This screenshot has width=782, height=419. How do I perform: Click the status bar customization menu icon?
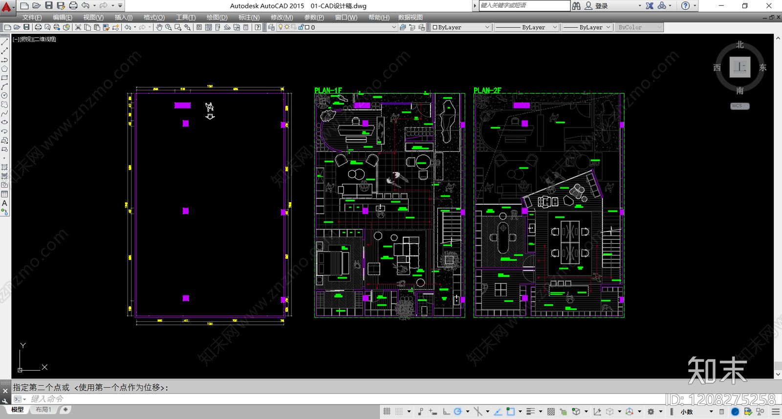pos(776,412)
